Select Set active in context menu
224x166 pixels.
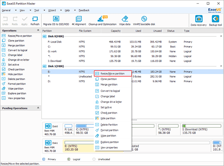(x=113, y=107)
